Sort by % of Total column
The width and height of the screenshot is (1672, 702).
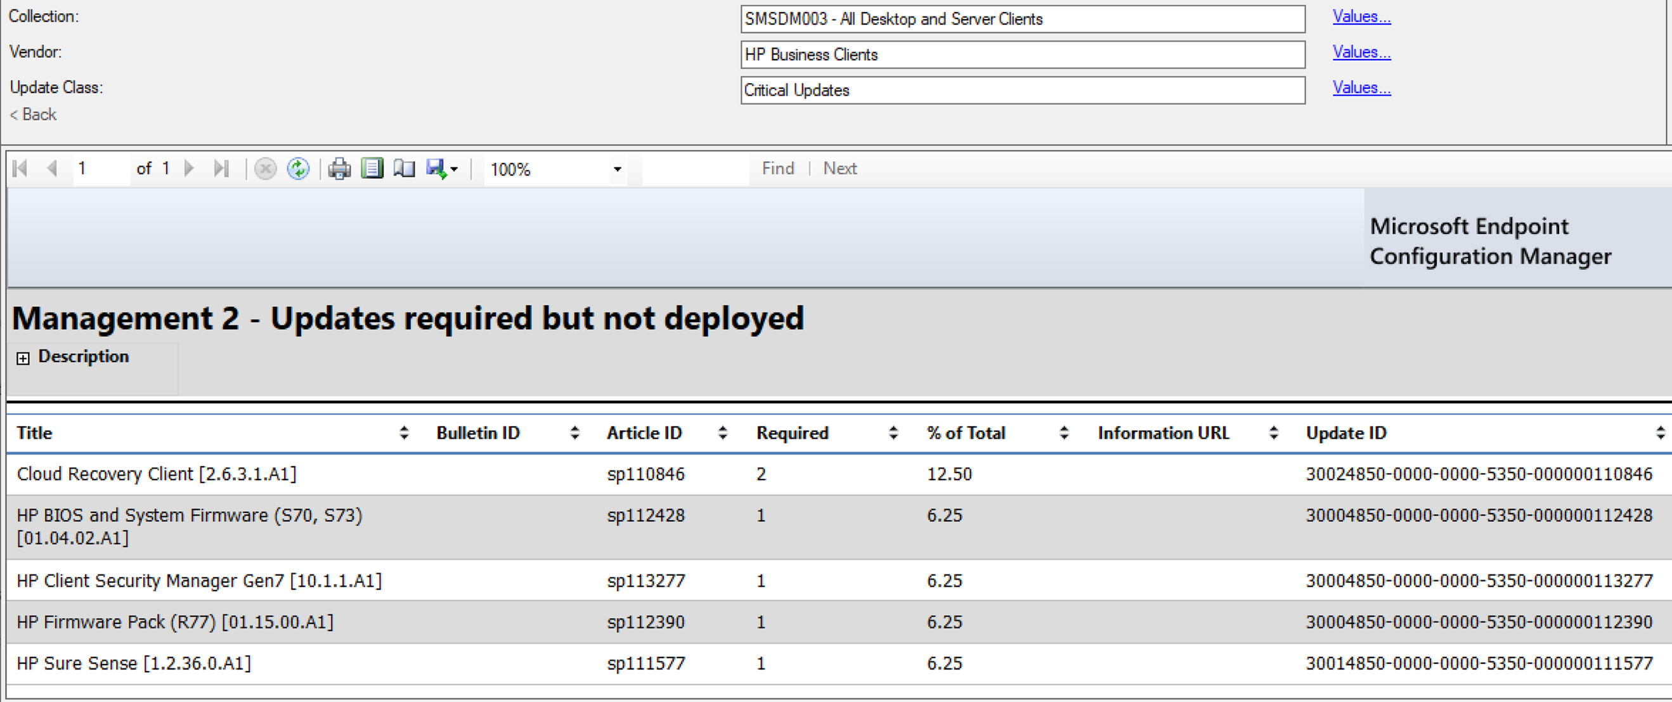pos(1064,433)
